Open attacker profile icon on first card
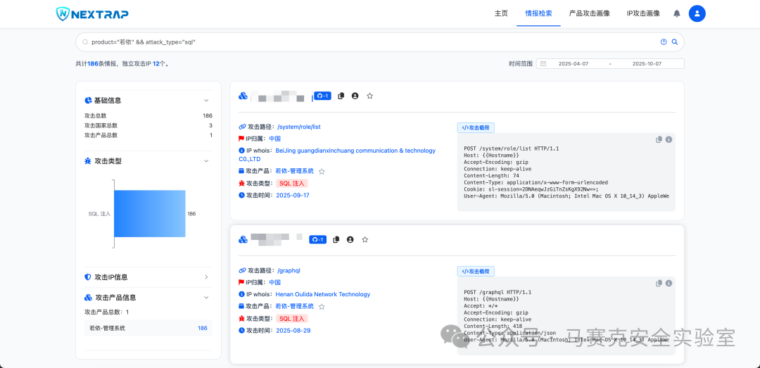The image size is (760, 368). (x=355, y=96)
